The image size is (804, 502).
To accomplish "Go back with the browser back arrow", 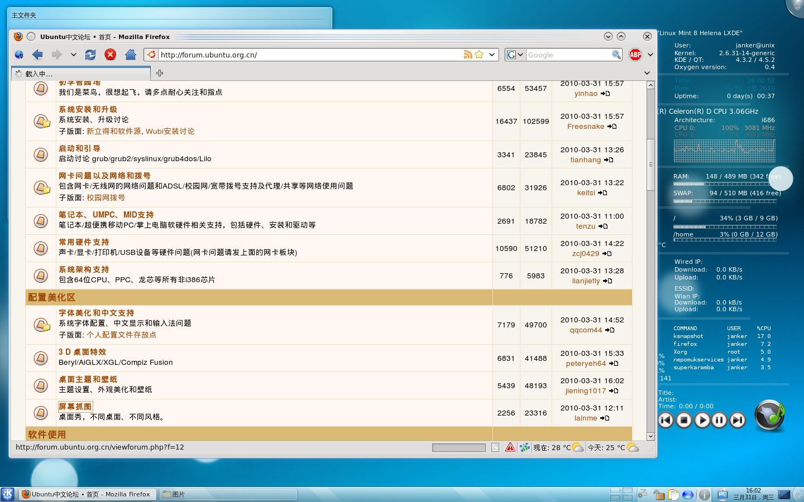I will tap(37, 55).
